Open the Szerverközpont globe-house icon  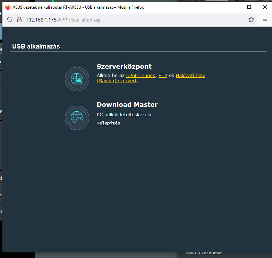[77, 79]
